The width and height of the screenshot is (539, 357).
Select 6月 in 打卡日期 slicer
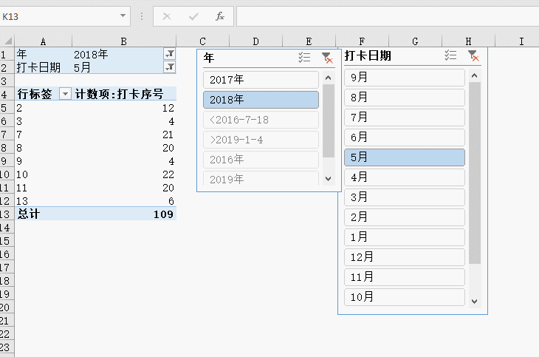(405, 137)
